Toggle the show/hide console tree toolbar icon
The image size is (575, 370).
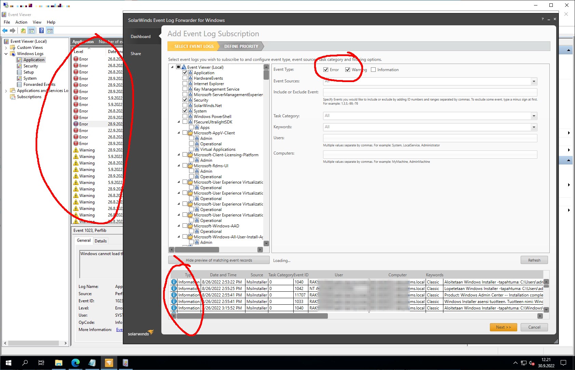click(31, 31)
